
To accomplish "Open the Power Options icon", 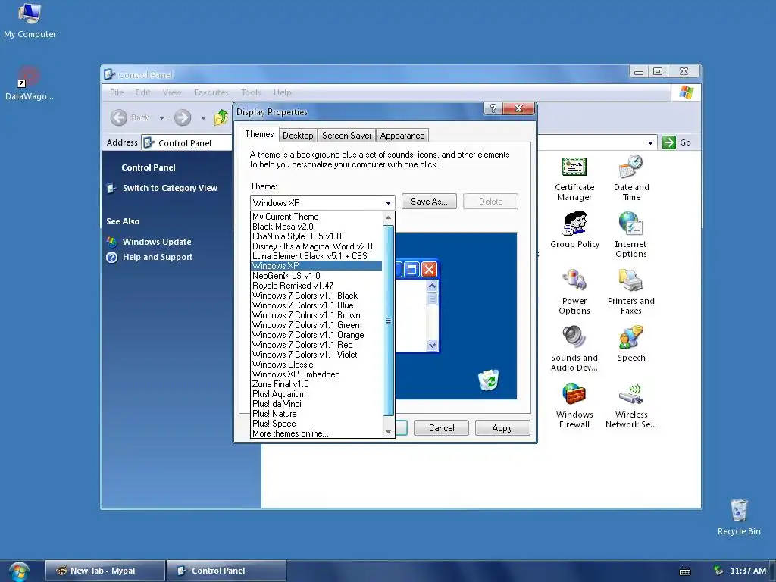I will tap(574, 280).
